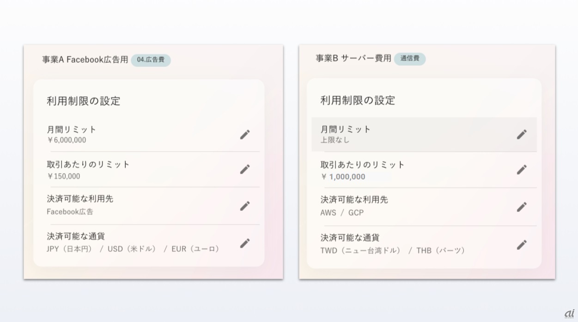
Task: Edit 月間リミット for 事業A Facebook広告用
Action: coord(245,135)
